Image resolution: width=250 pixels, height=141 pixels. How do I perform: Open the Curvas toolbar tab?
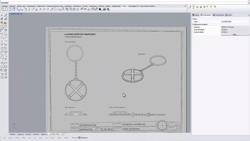pyautogui.click(x=85, y=6)
